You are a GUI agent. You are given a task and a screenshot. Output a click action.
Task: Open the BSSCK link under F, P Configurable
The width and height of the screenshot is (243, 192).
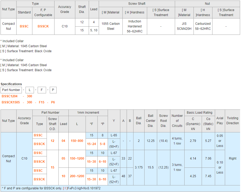43,26
